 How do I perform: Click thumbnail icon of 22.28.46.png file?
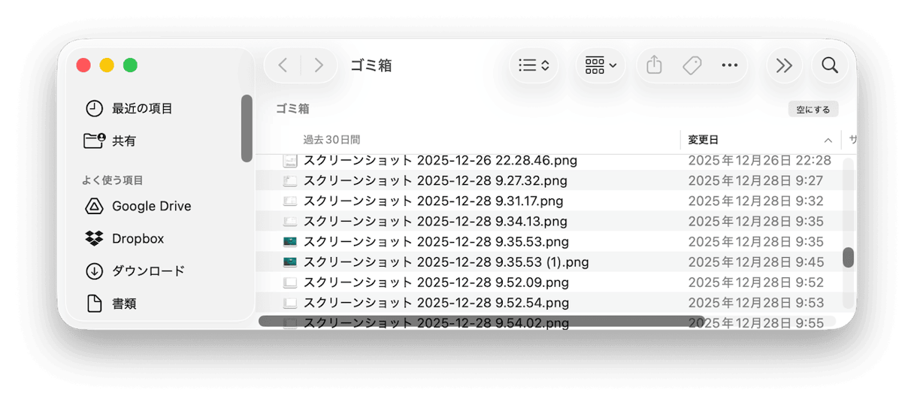pyautogui.click(x=290, y=160)
